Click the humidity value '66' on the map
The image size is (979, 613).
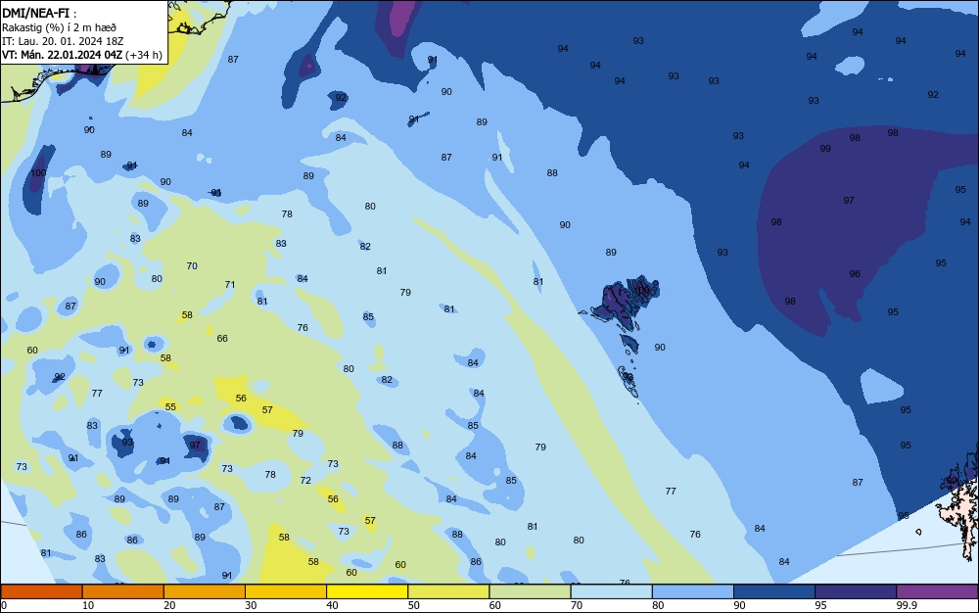pos(222,339)
